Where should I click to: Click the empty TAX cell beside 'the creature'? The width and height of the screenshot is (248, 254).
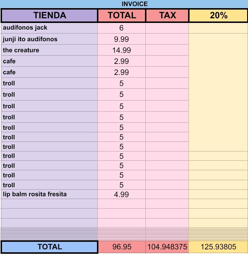[167, 50]
